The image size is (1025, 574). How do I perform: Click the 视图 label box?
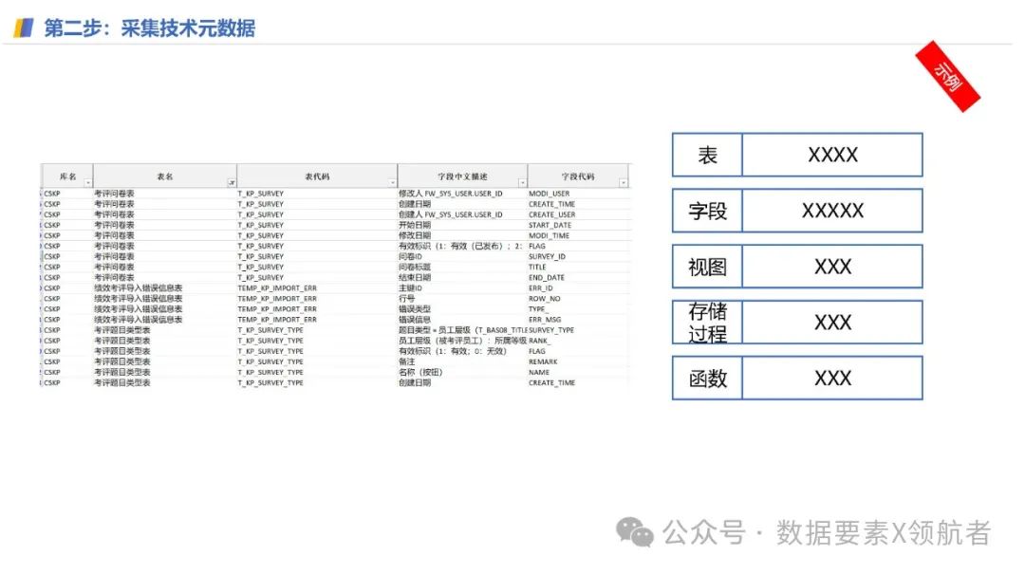707,267
